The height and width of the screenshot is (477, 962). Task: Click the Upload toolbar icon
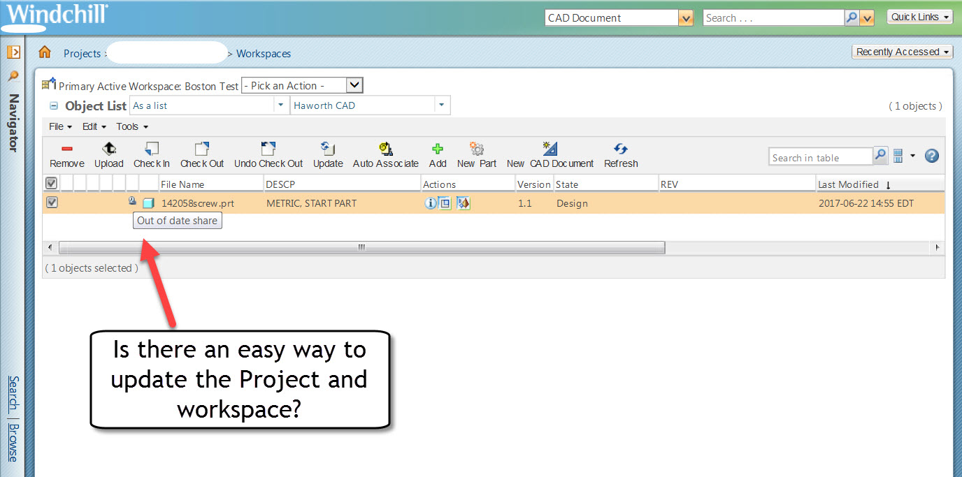(108, 154)
